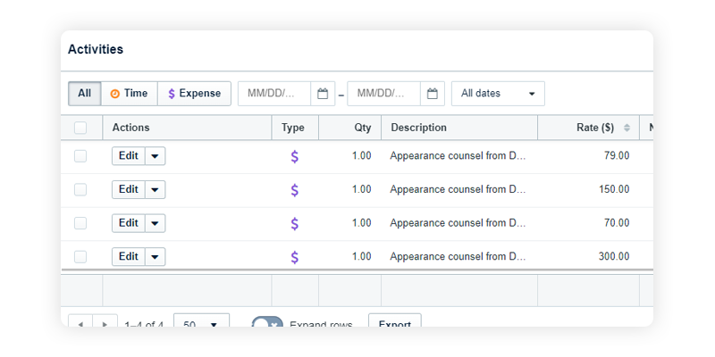This screenshot has width=715, height=357.
Task: Check the row with rate 79.00
Action: point(80,156)
